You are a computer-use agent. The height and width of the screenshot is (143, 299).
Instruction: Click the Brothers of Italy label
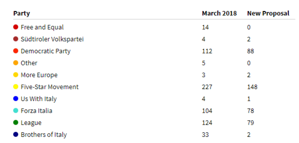click(44, 135)
